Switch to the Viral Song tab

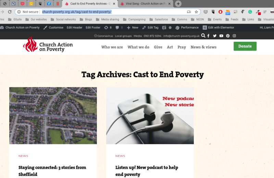(x=146, y=4)
